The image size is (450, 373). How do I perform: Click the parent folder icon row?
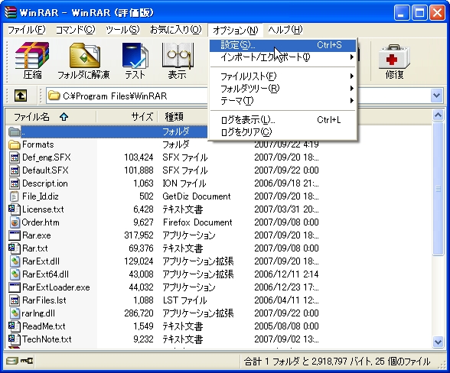(15, 131)
